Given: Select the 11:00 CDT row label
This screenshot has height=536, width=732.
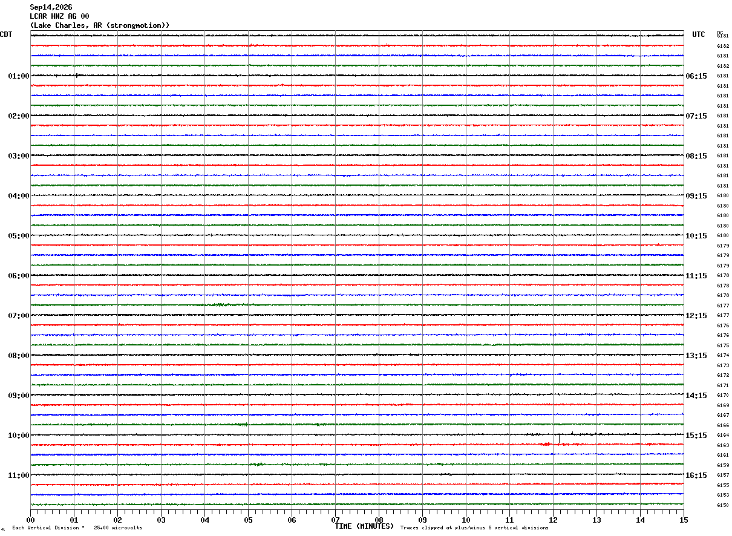Looking at the screenshot, I should 19,476.
